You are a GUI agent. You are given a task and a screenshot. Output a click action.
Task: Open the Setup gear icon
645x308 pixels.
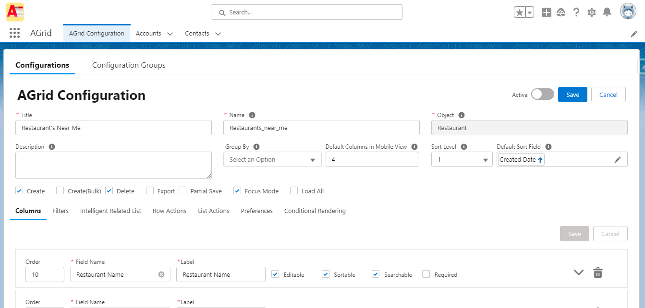point(592,12)
